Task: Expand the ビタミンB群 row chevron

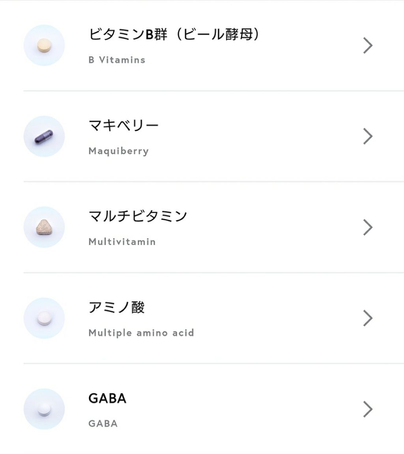Action: coord(368,45)
